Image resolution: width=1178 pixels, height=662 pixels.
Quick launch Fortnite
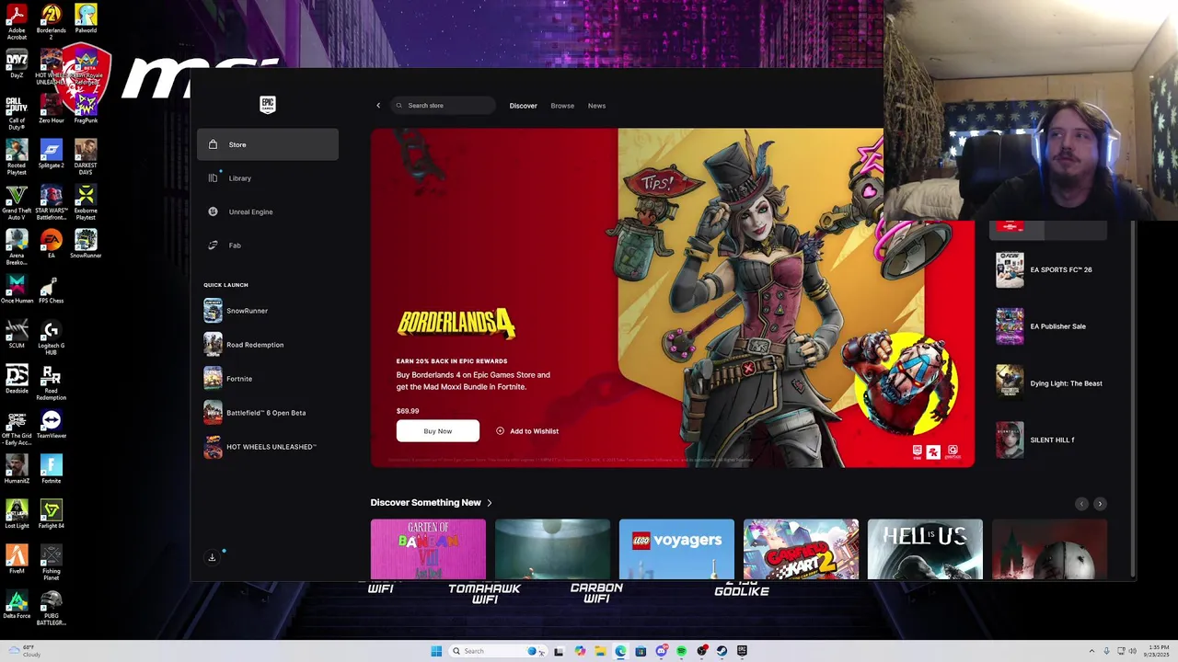268,379
